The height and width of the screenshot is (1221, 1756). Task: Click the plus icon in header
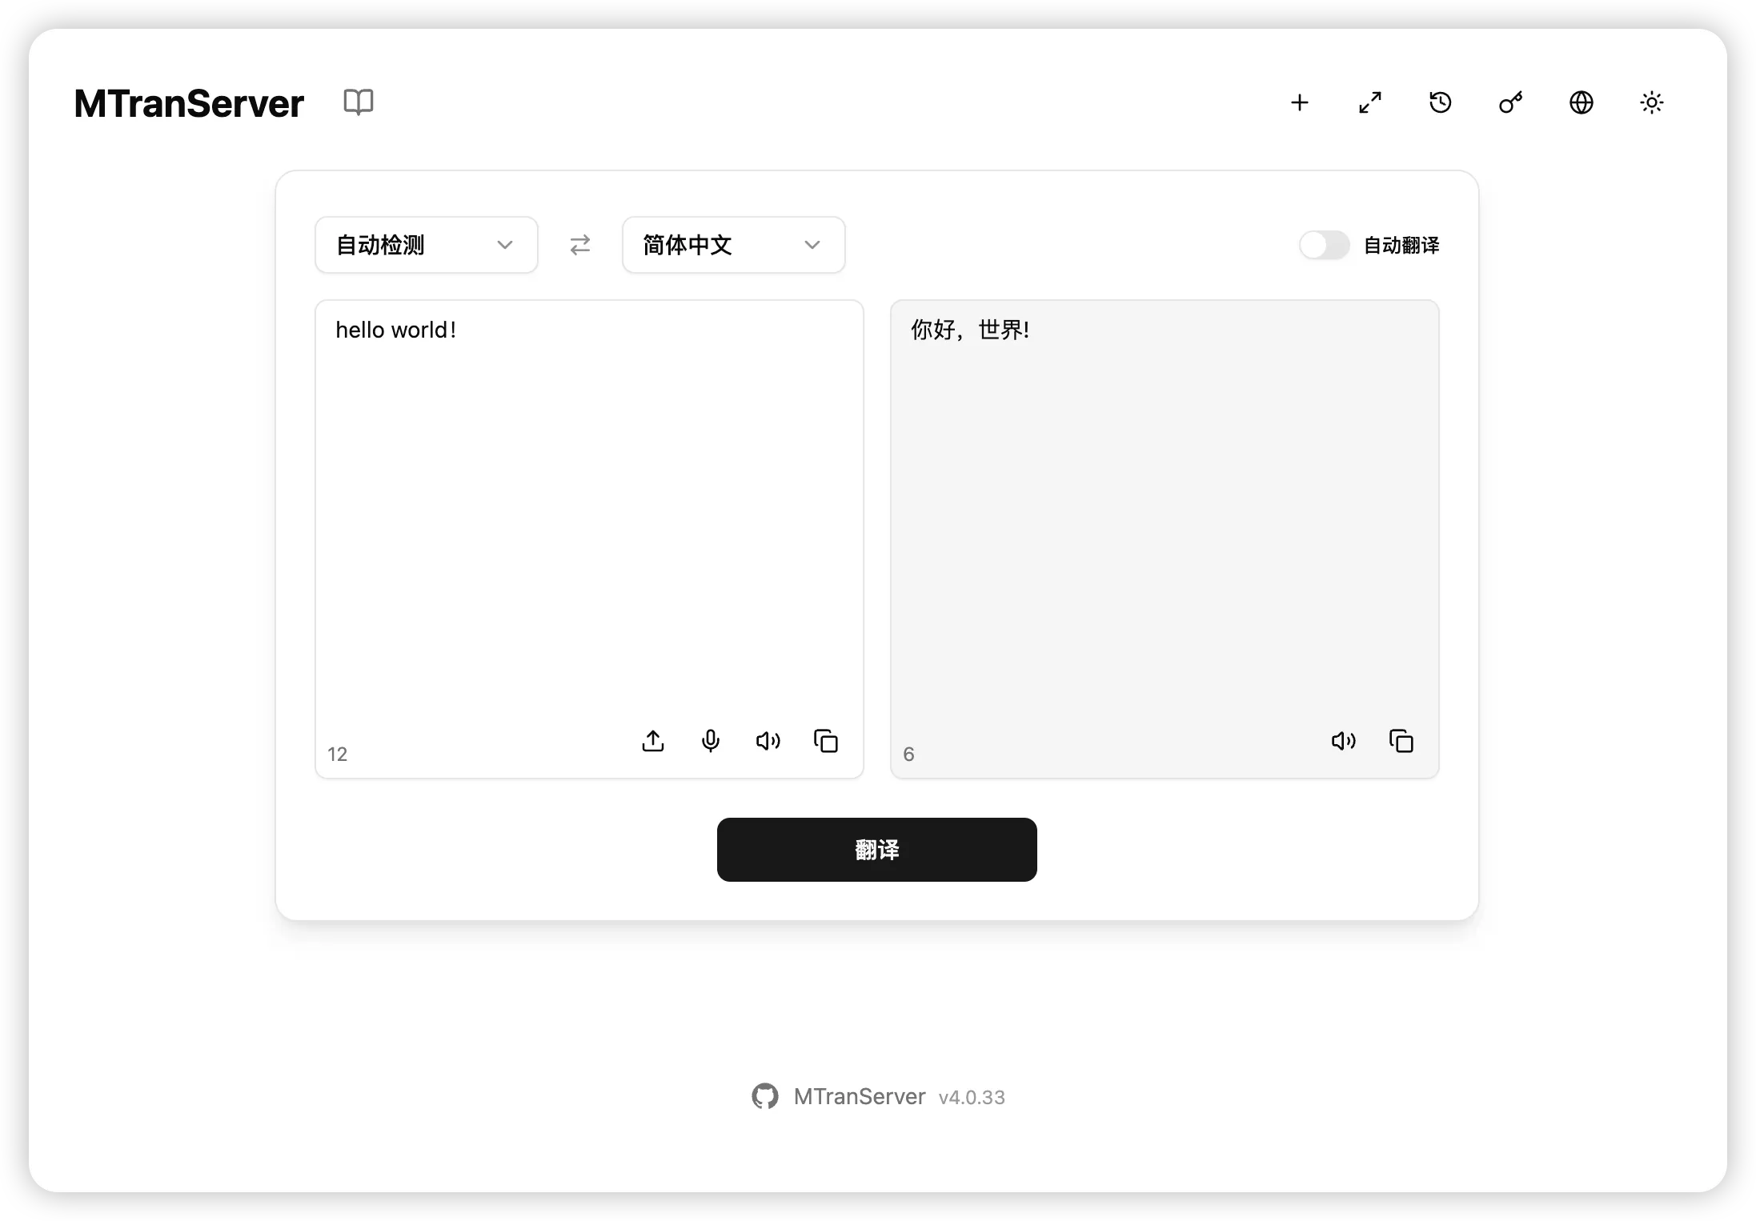pos(1300,102)
